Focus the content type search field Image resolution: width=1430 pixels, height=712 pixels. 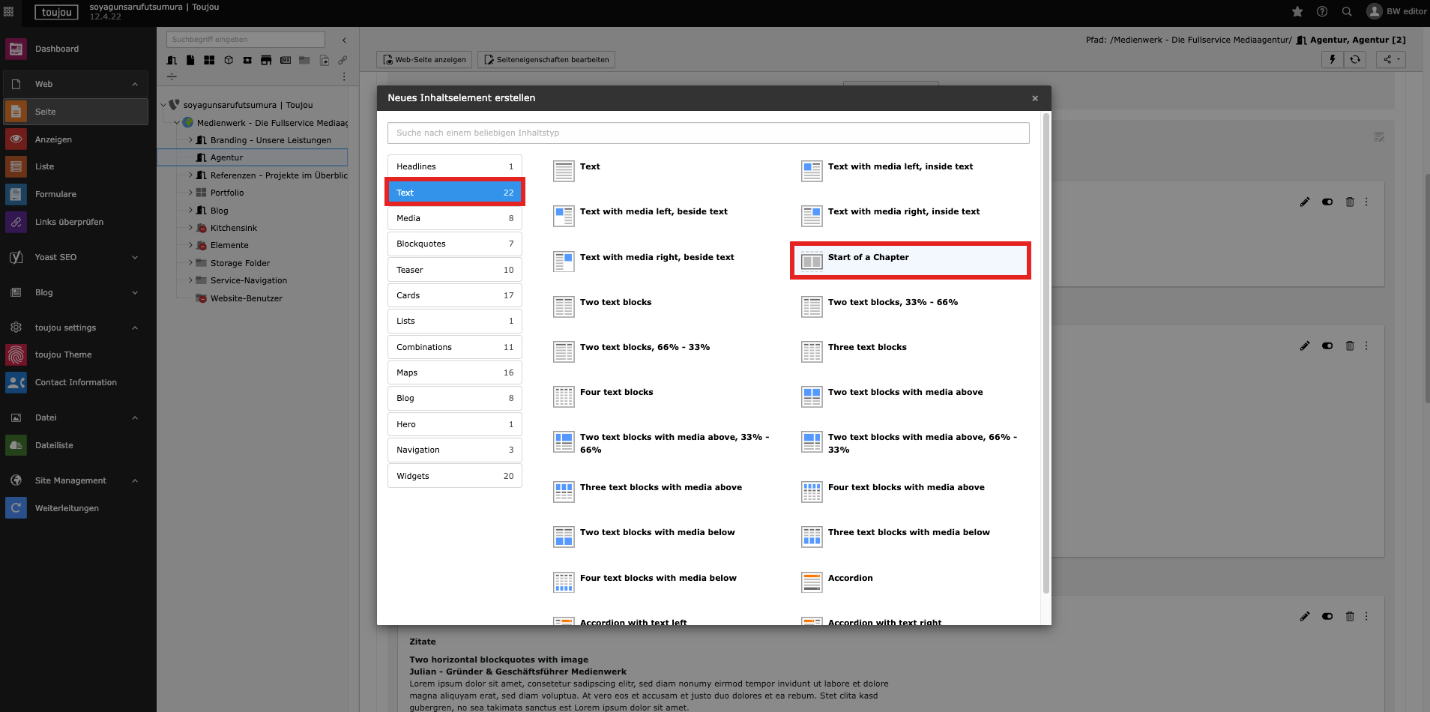[x=708, y=133]
